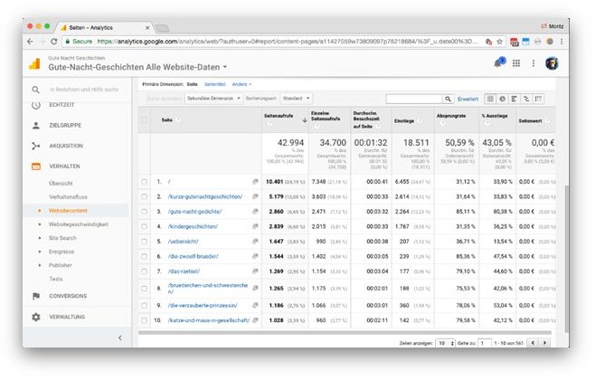595x381 pixels.
Task: Switch primary dimension to Seitentitel
Action: pyautogui.click(x=214, y=83)
